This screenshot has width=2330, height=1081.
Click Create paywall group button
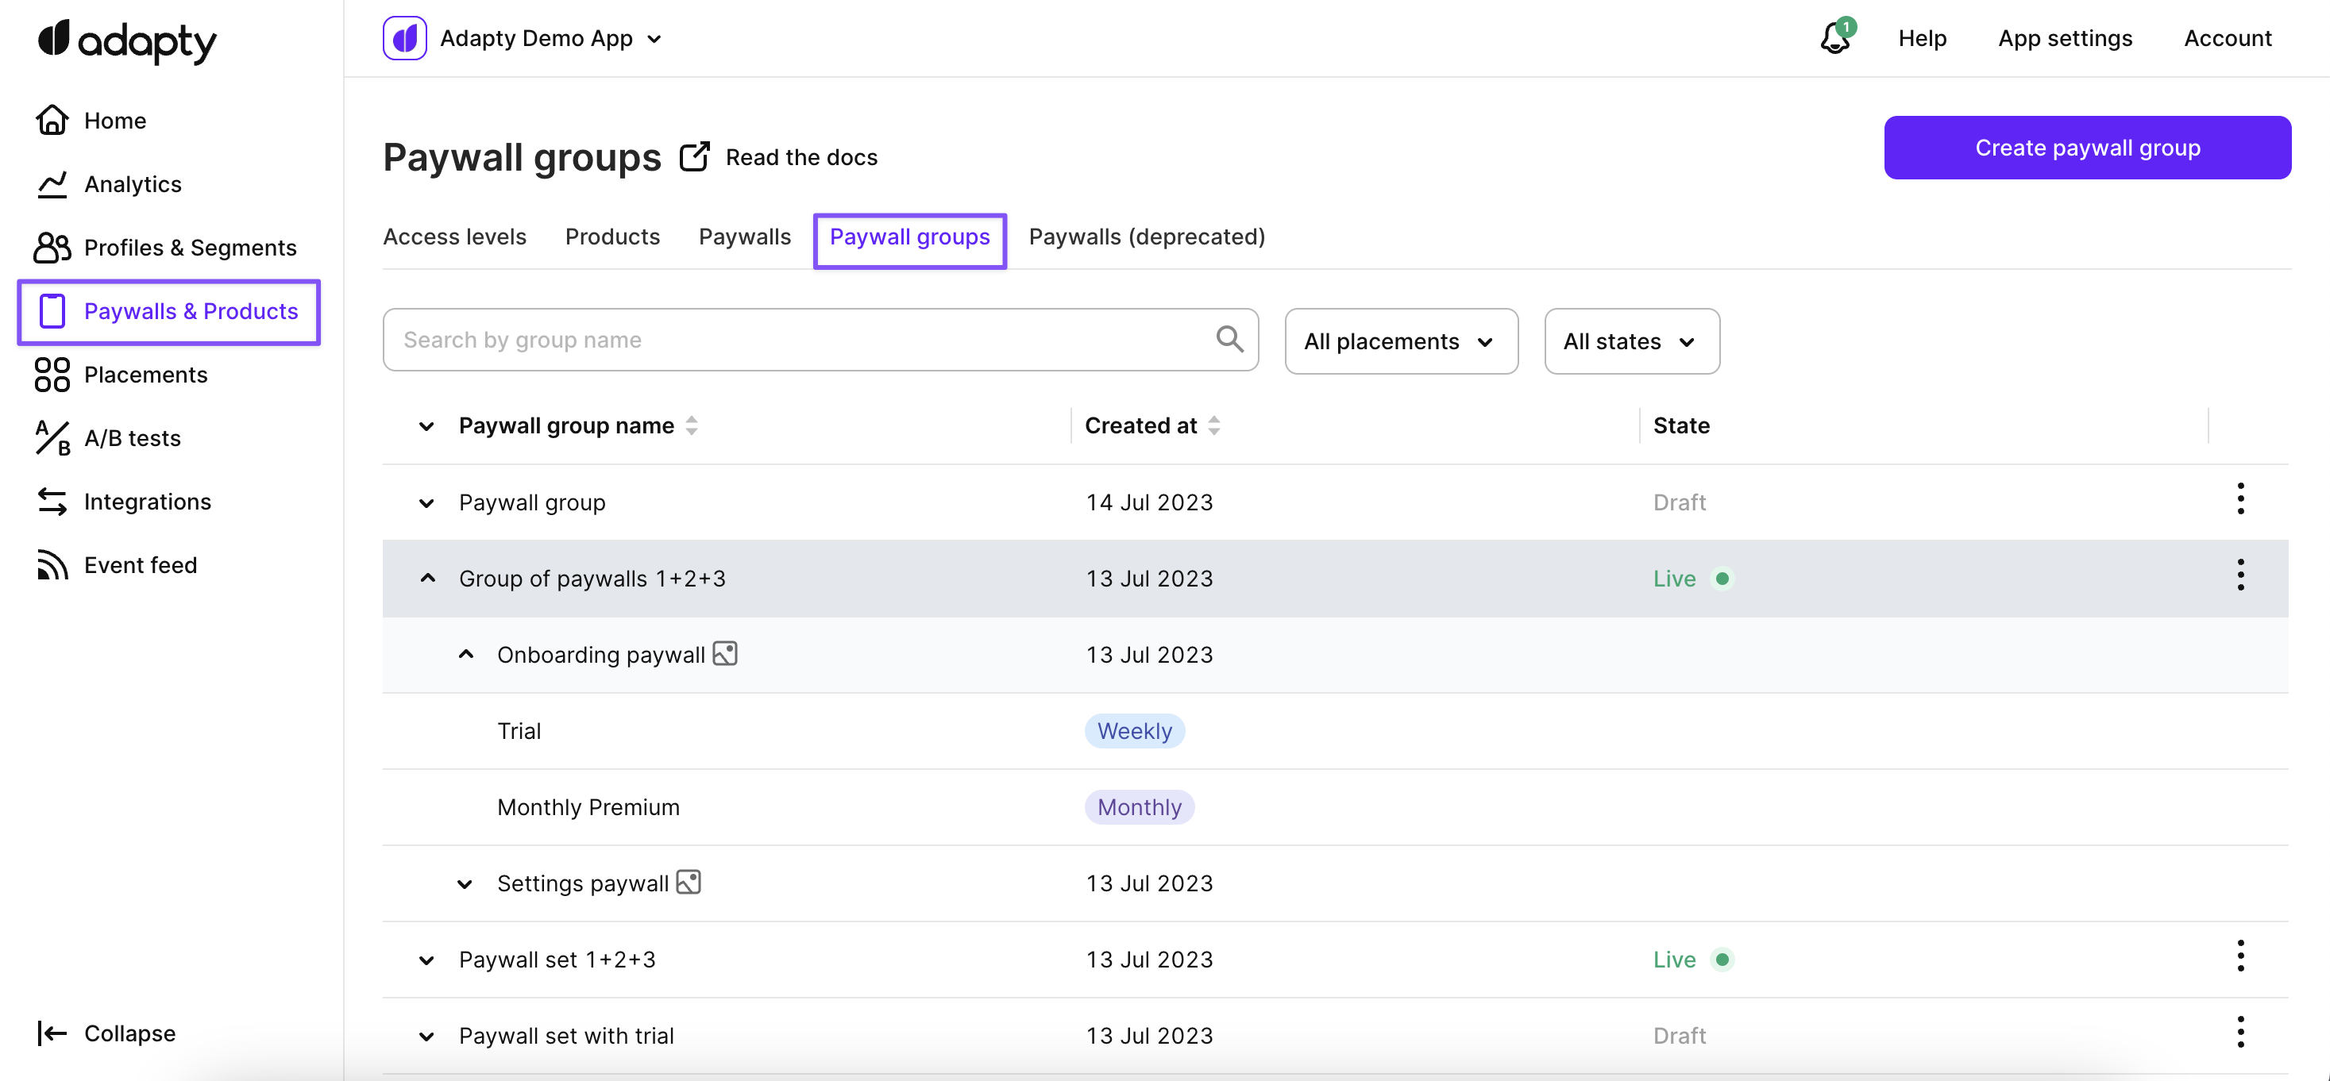[x=2087, y=148]
